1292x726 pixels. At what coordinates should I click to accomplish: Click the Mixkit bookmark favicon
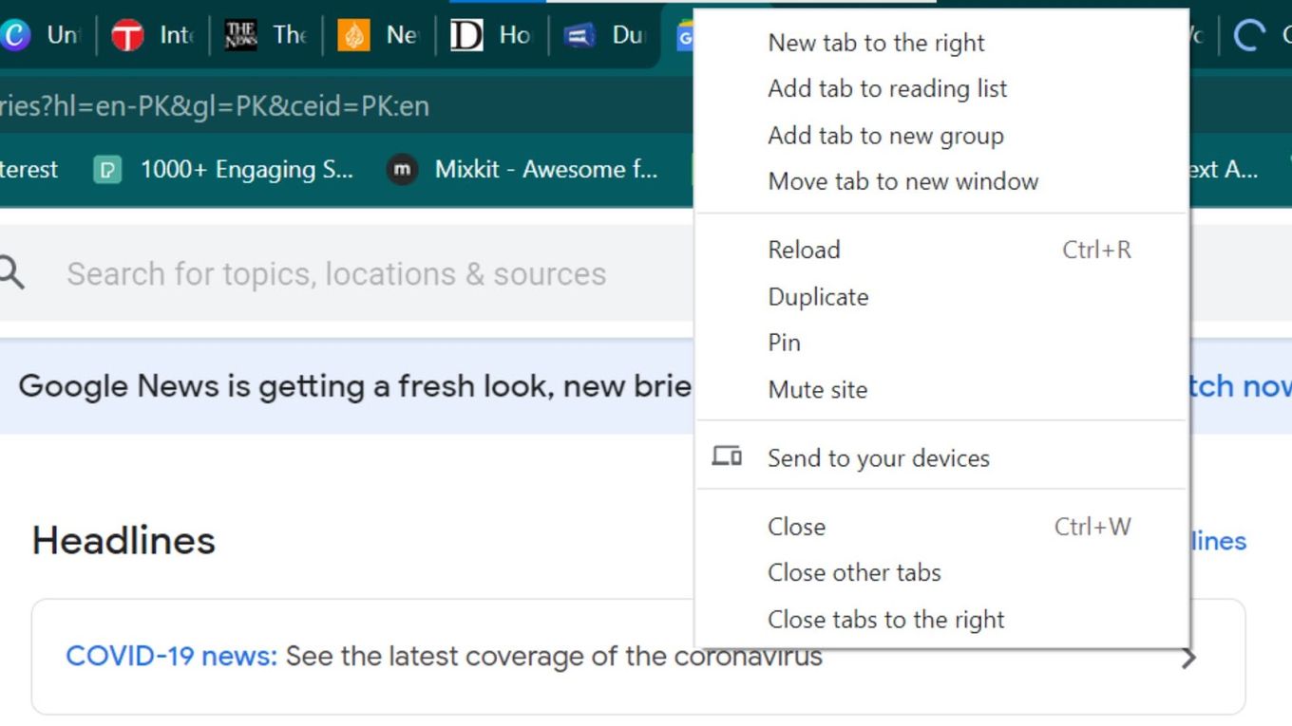click(402, 170)
